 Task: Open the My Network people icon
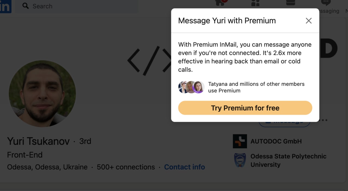click(255, 3)
